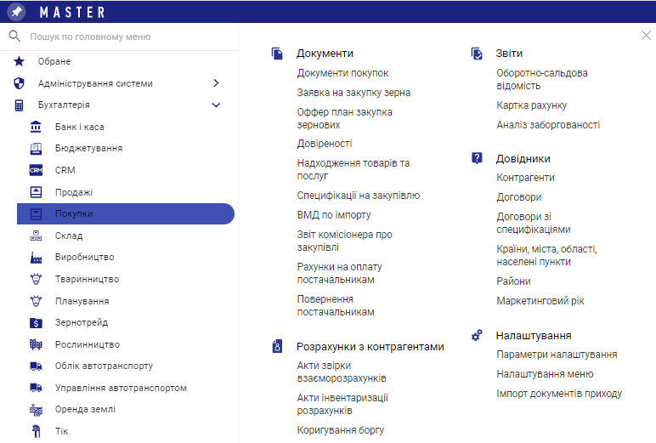The image size is (656, 443).
Task: Select the highlighted Покупки item
Action: pyautogui.click(x=126, y=214)
